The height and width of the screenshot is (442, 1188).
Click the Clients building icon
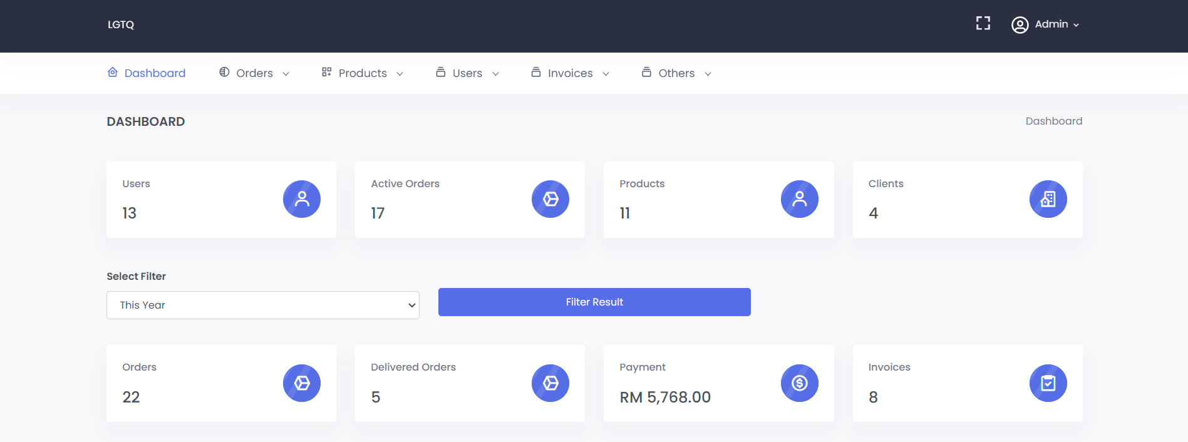coord(1048,199)
